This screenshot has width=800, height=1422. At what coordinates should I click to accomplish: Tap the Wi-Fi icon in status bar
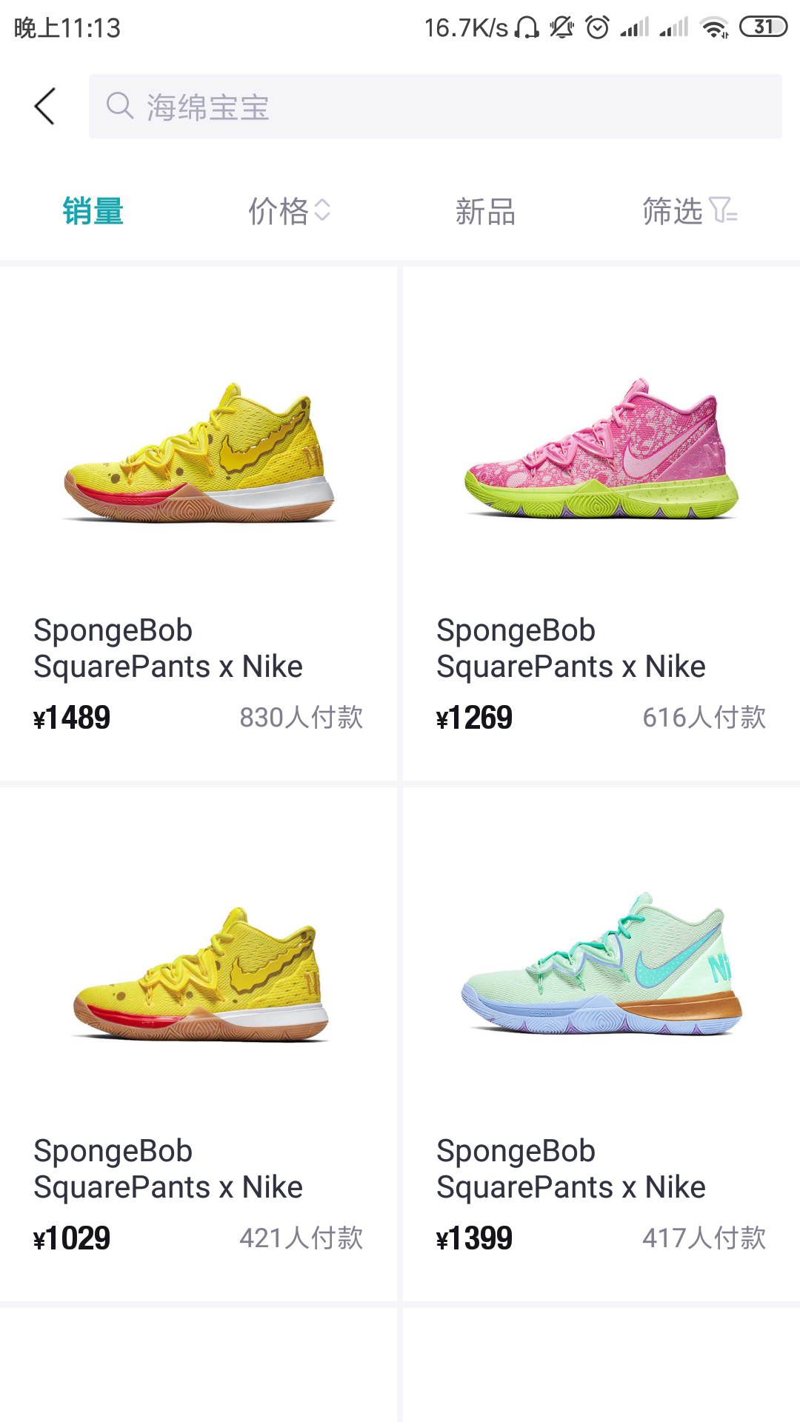point(715,27)
